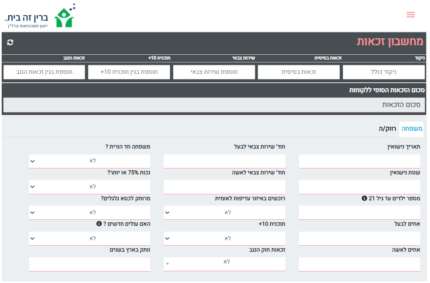
Task: Open the משפחה חד הורית dropdown
Action: [x=89, y=161]
